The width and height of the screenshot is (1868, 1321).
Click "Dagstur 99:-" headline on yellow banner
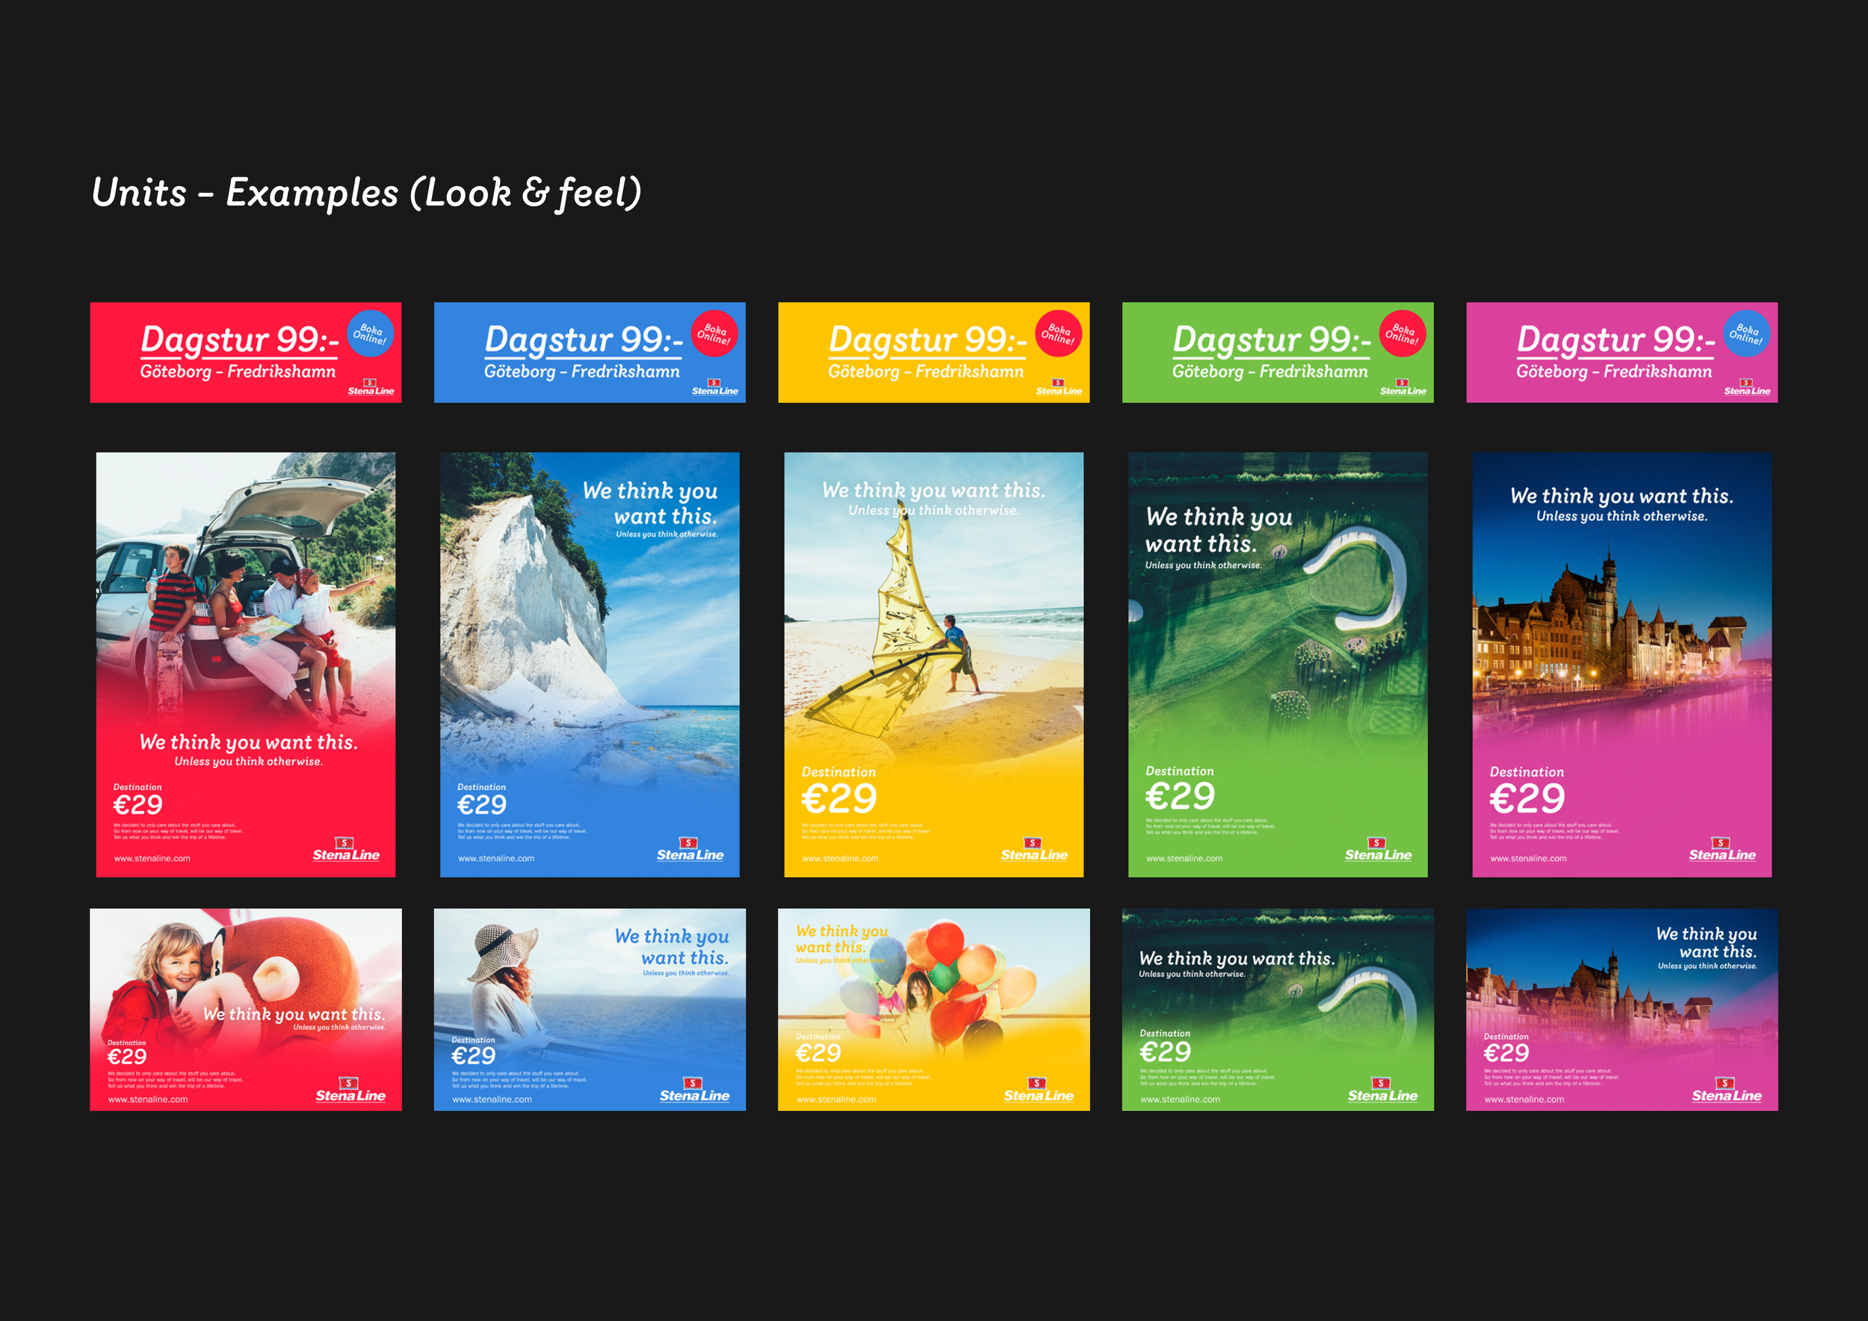(x=927, y=340)
